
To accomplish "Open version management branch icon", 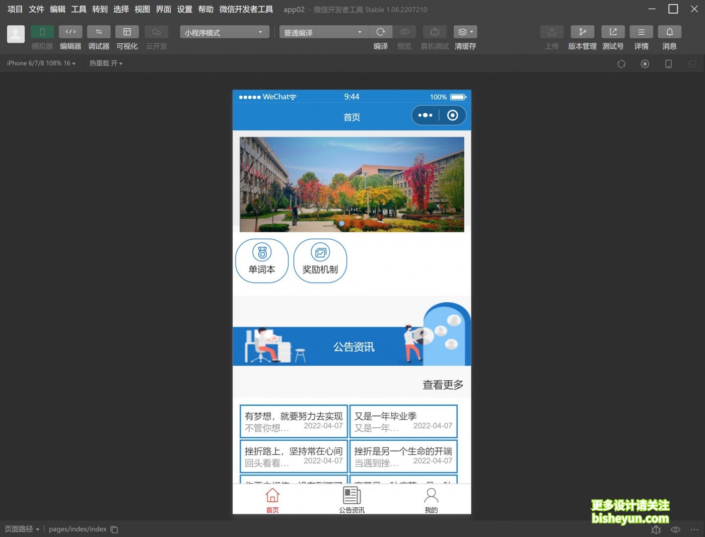I will tap(583, 32).
